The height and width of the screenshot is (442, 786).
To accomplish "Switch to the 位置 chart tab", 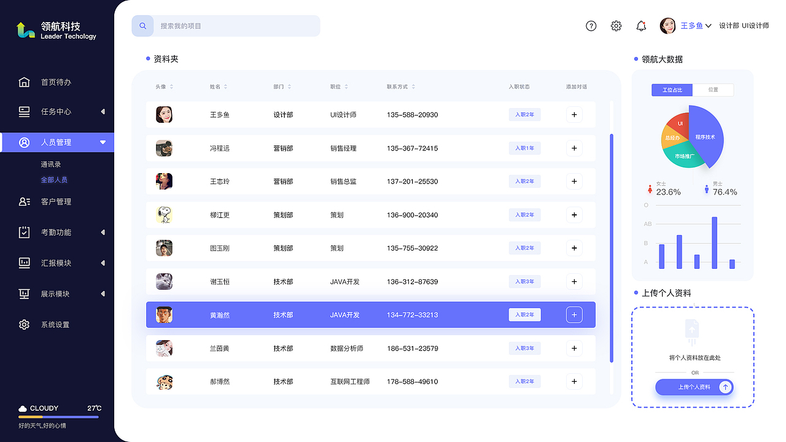I will (714, 90).
